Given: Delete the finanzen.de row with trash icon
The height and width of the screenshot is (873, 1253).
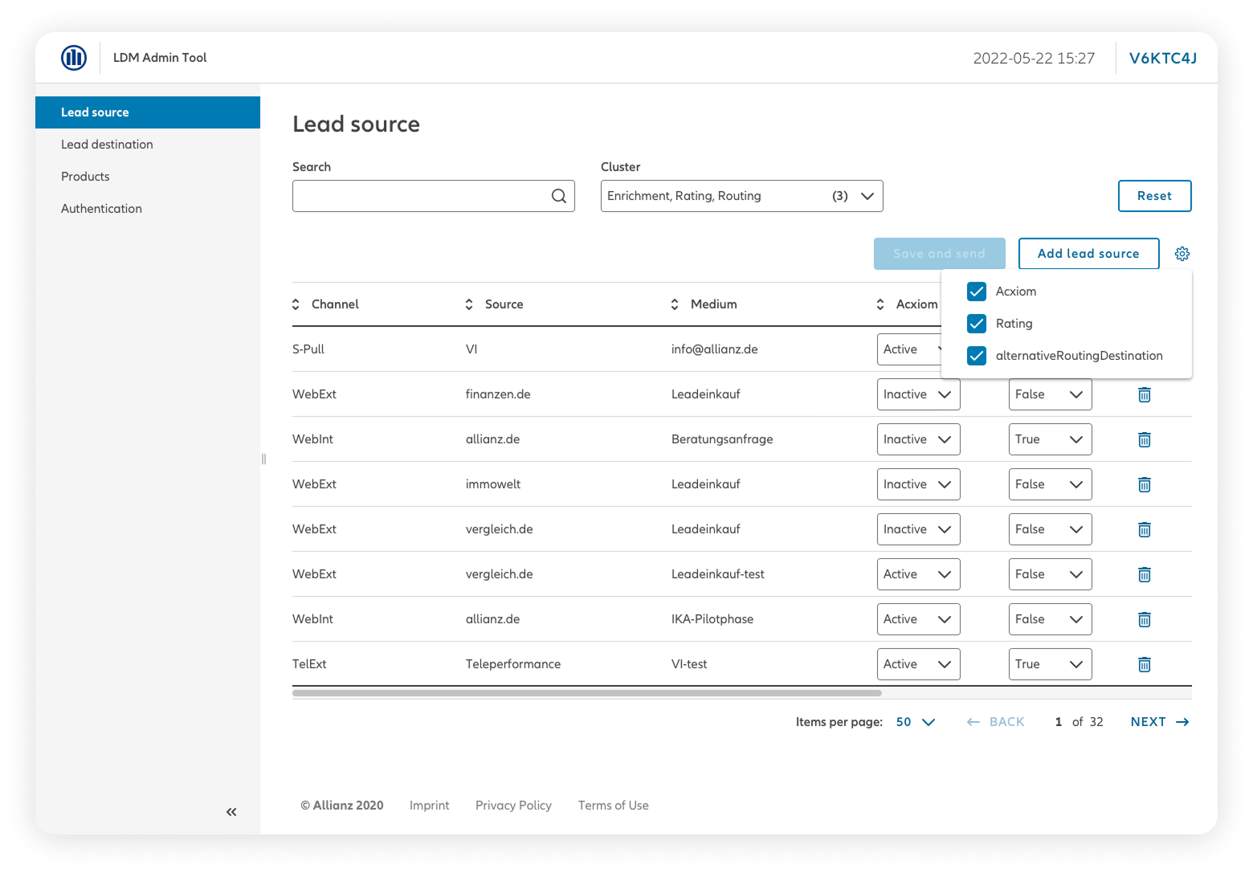Looking at the screenshot, I should [1145, 394].
